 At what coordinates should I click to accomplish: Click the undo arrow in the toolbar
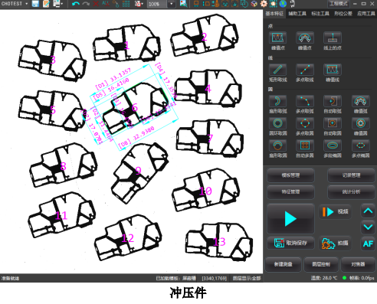76,4
